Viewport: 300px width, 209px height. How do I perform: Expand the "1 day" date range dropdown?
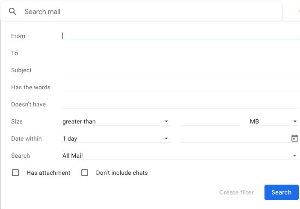[116, 138]
